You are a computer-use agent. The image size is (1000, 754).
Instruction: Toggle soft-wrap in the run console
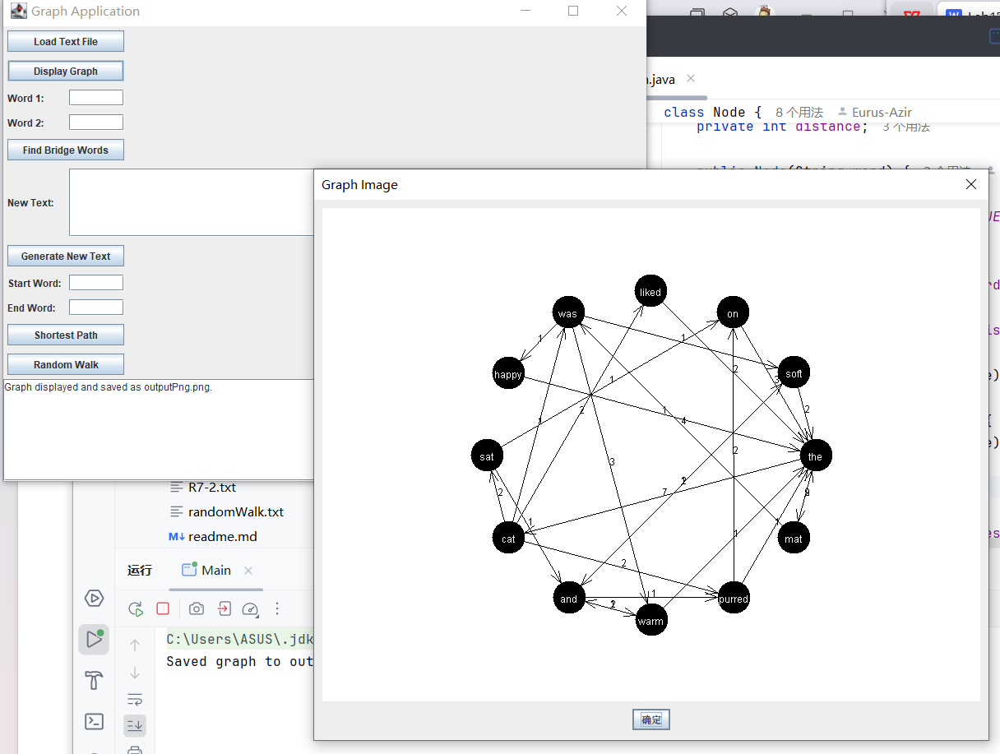pyautogui.click(x=135, y=700)
